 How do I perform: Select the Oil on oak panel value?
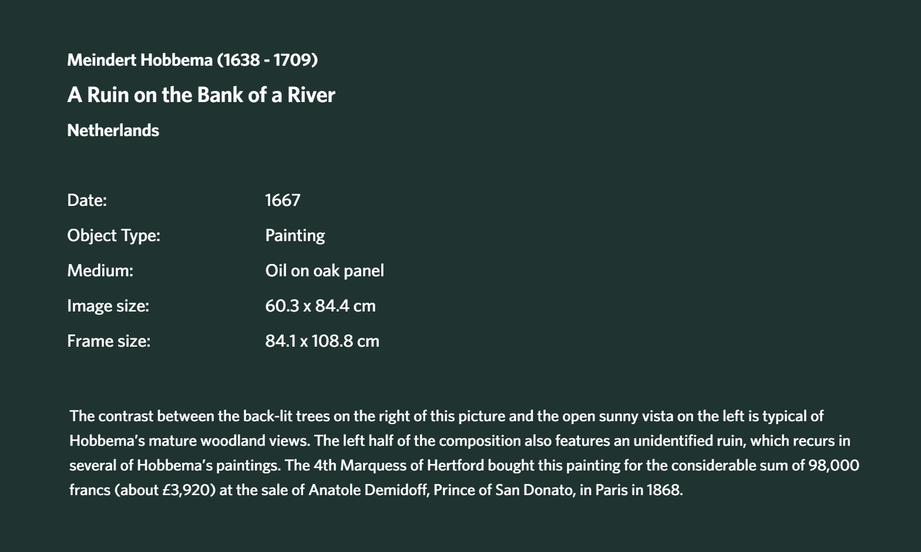[x=324, y=270]
